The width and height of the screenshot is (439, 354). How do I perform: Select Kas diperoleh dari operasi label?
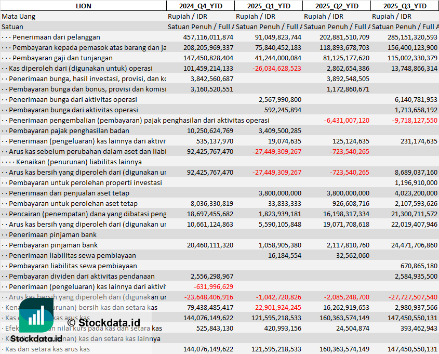coord(81,68)
